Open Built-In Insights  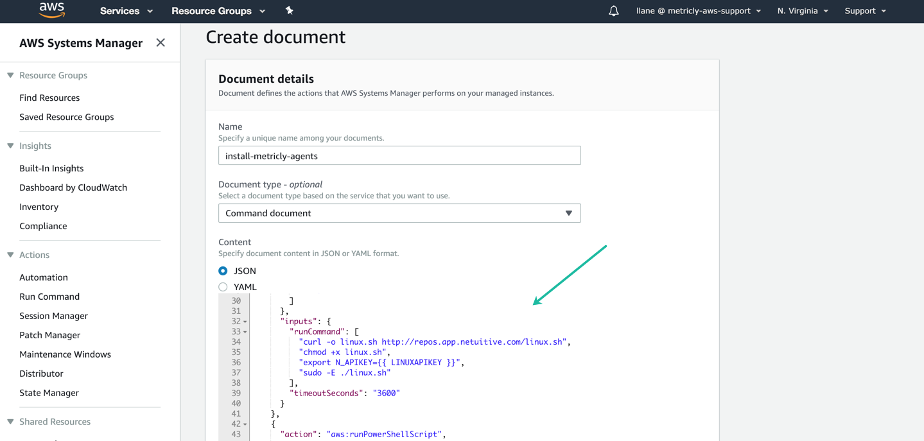point(51,168)
